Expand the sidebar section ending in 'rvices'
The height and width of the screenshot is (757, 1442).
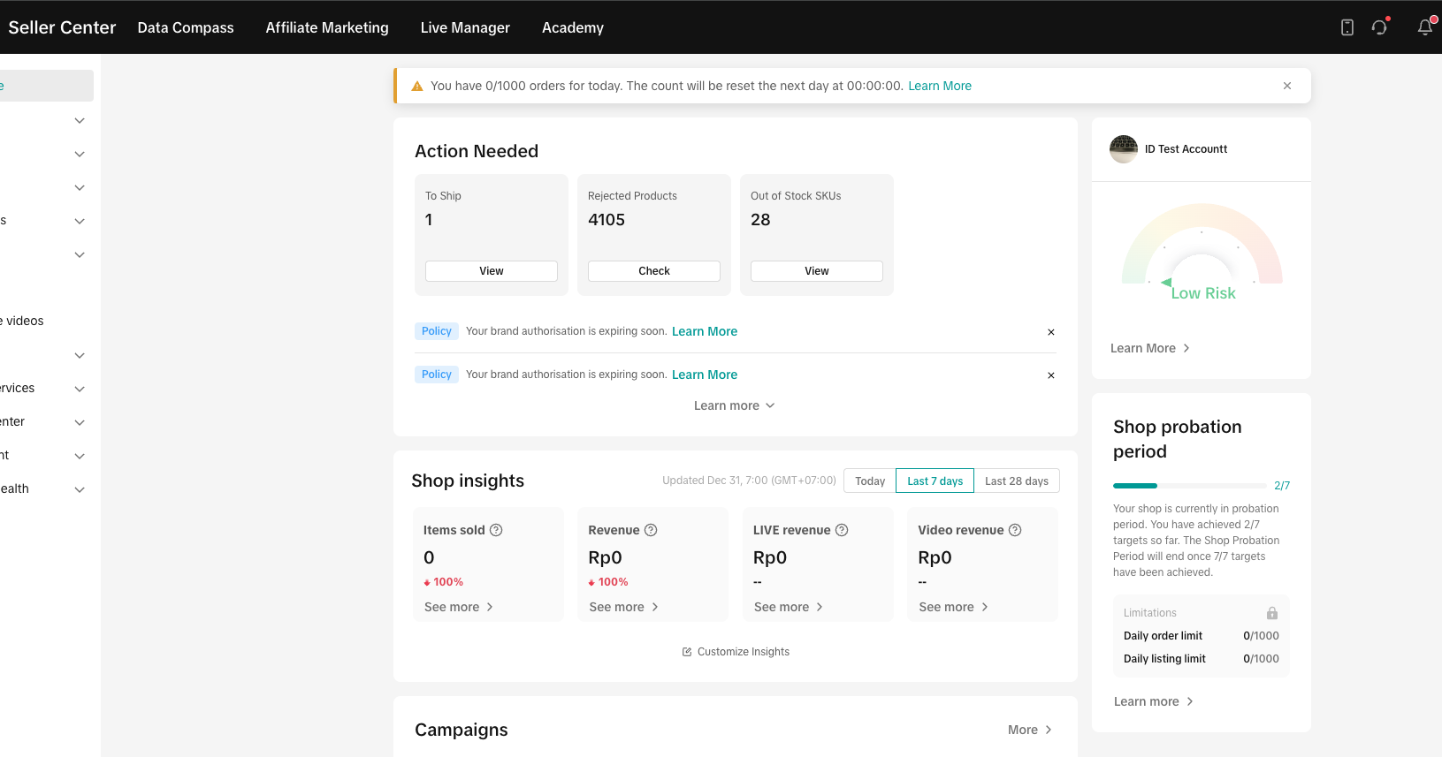[80, 389]
